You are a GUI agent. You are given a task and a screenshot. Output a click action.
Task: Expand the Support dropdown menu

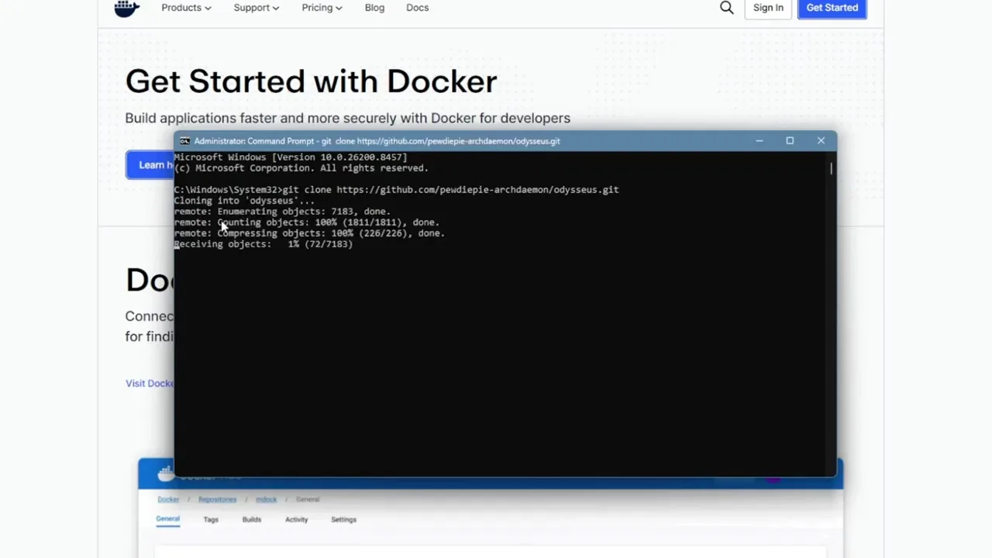[257, 8]
